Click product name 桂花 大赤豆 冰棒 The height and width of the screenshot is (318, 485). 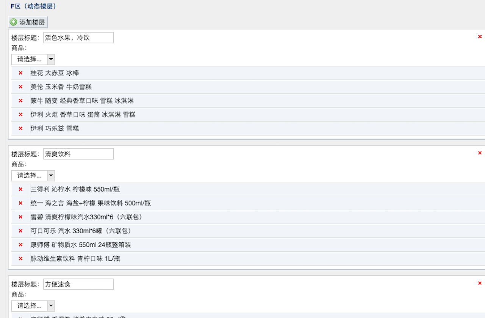point(55,73)
